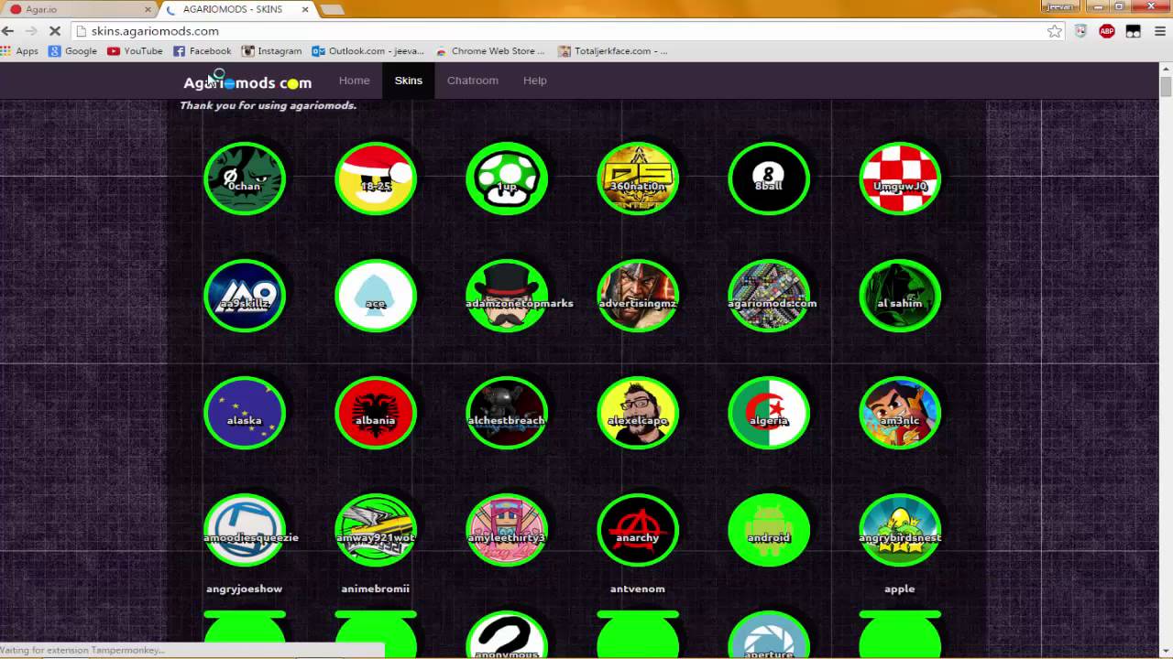Open the Chrome menu button
Screen dimensions: 1173x659
[x=1160, y=31]
